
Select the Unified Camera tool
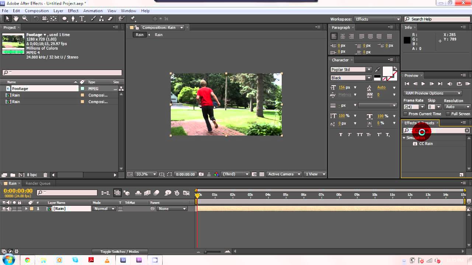coord(45,18)
